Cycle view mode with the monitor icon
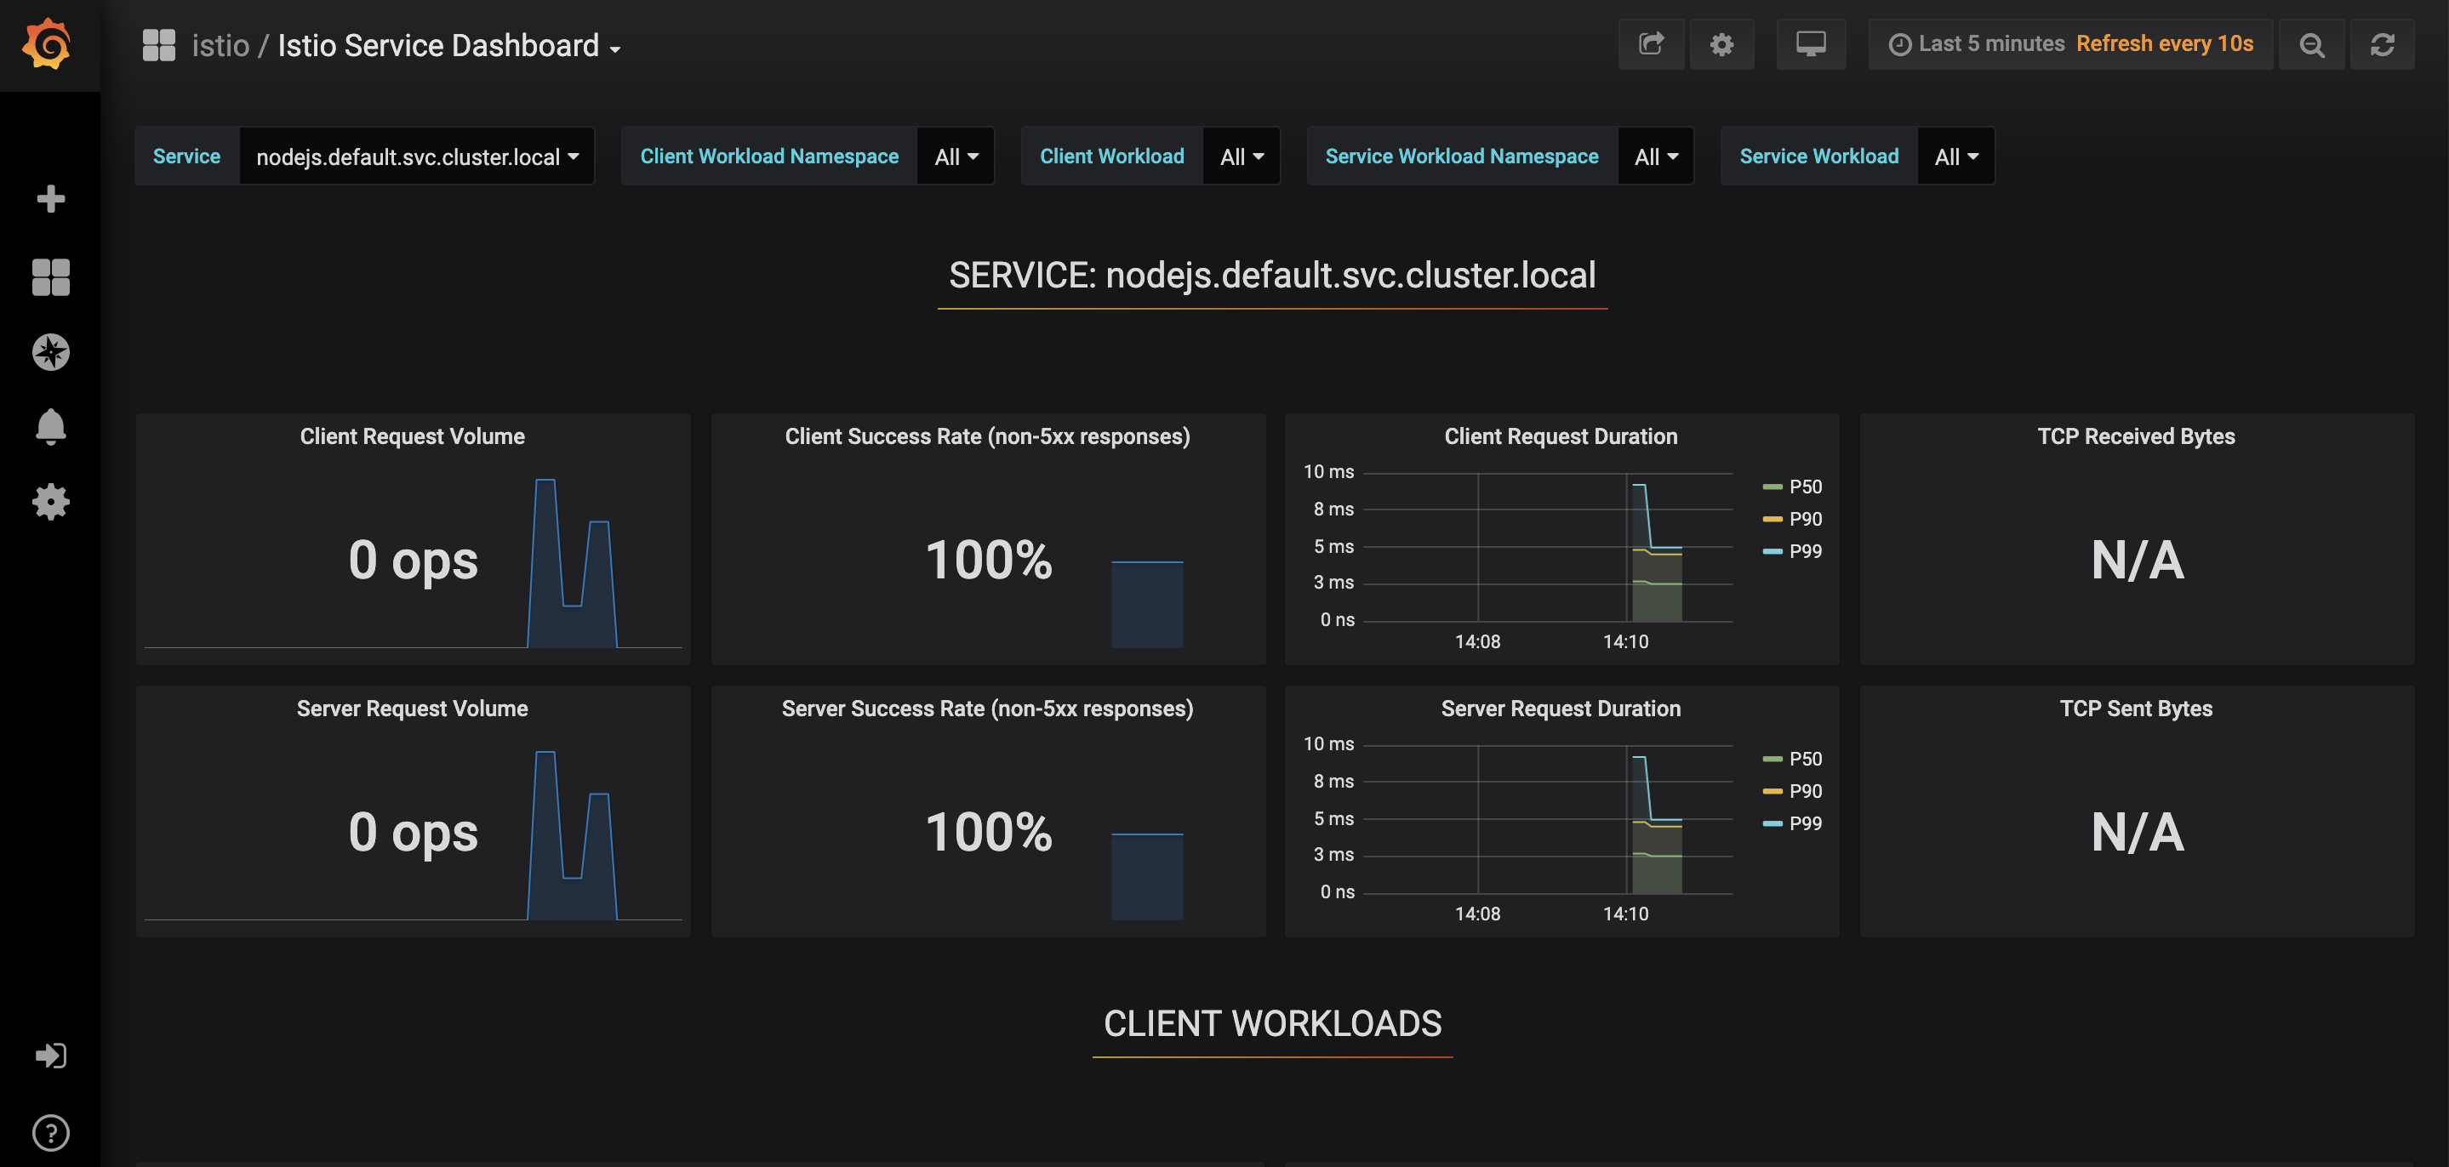 tap(1810, 43)
